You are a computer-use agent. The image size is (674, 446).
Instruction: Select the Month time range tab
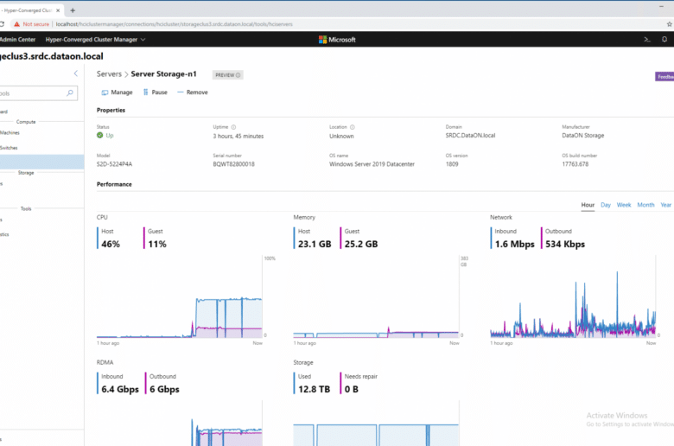[645, 205]
